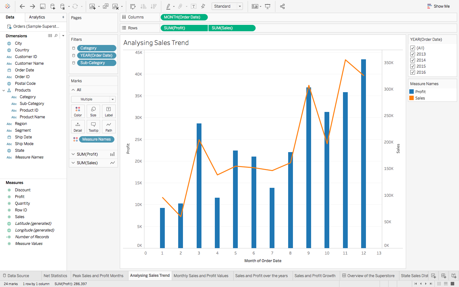
Task: Duplicate the current sheet
Action: click(105, 6)
